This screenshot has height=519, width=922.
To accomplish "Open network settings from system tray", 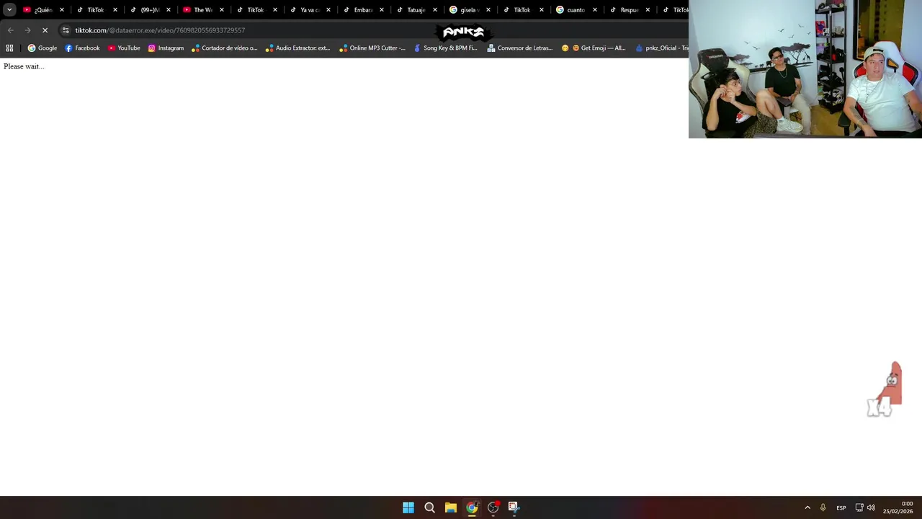I will pos(859,507).
